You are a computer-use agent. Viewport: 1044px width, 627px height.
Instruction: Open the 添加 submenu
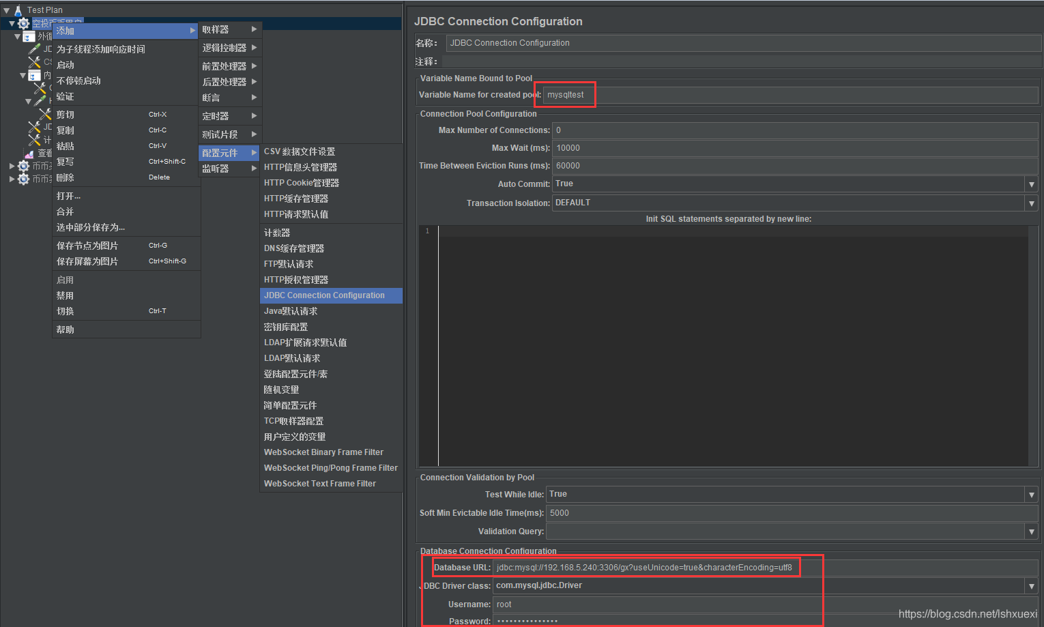(126, 31)
